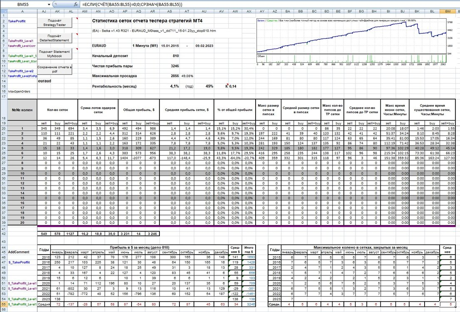Select the EURAUD symbol cell in uppercase
The image size is (460, 312).
pos(99,46)
